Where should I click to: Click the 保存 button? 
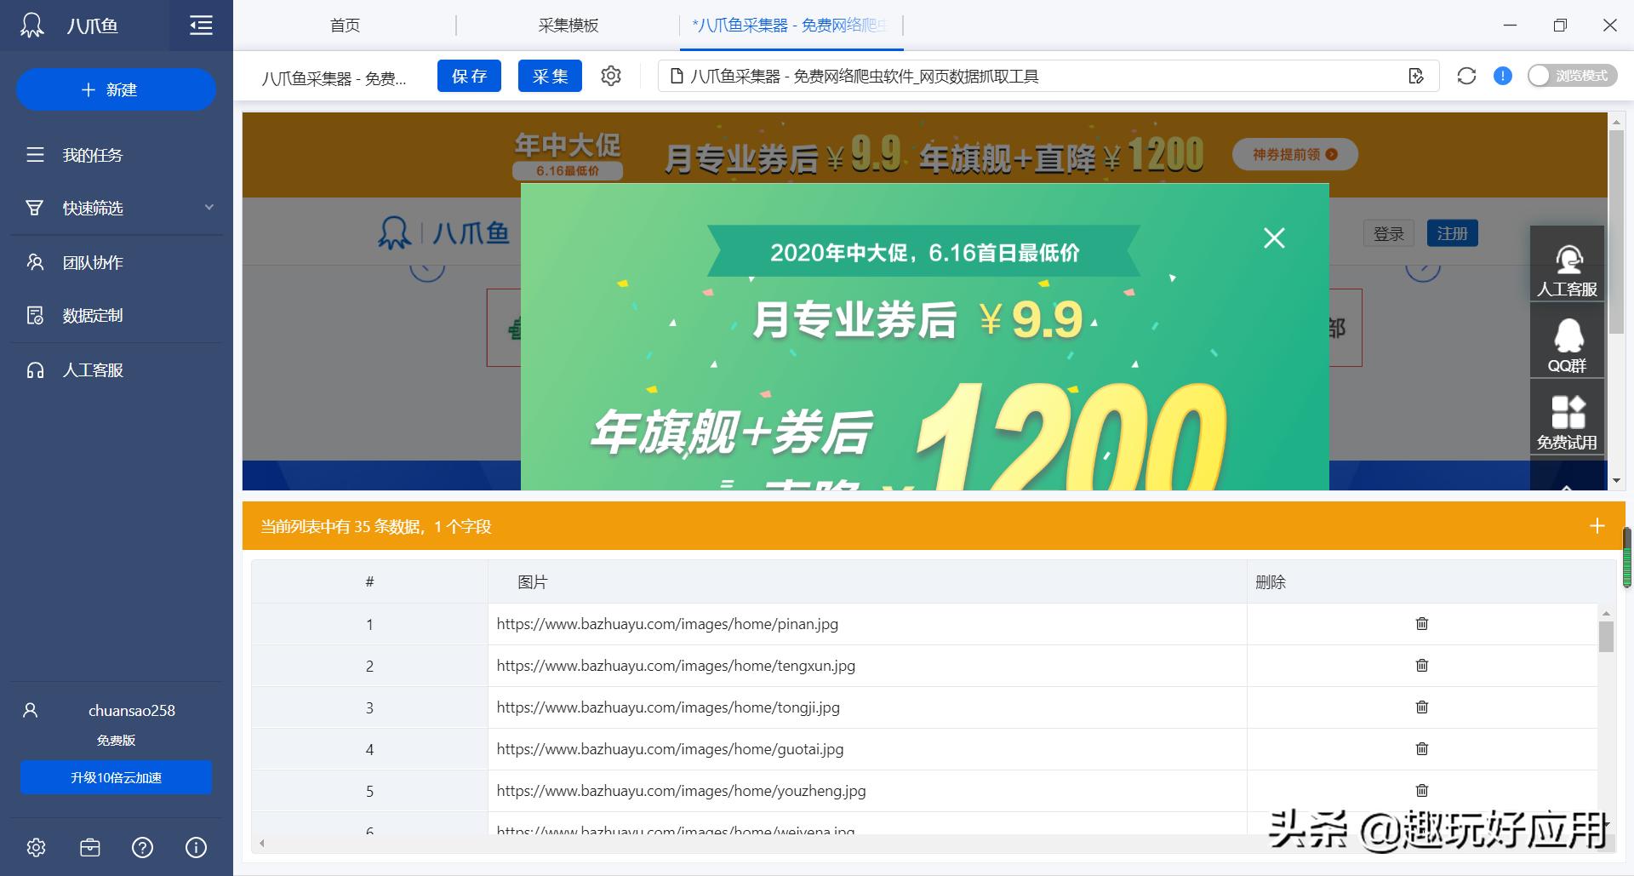click(469, 76)
